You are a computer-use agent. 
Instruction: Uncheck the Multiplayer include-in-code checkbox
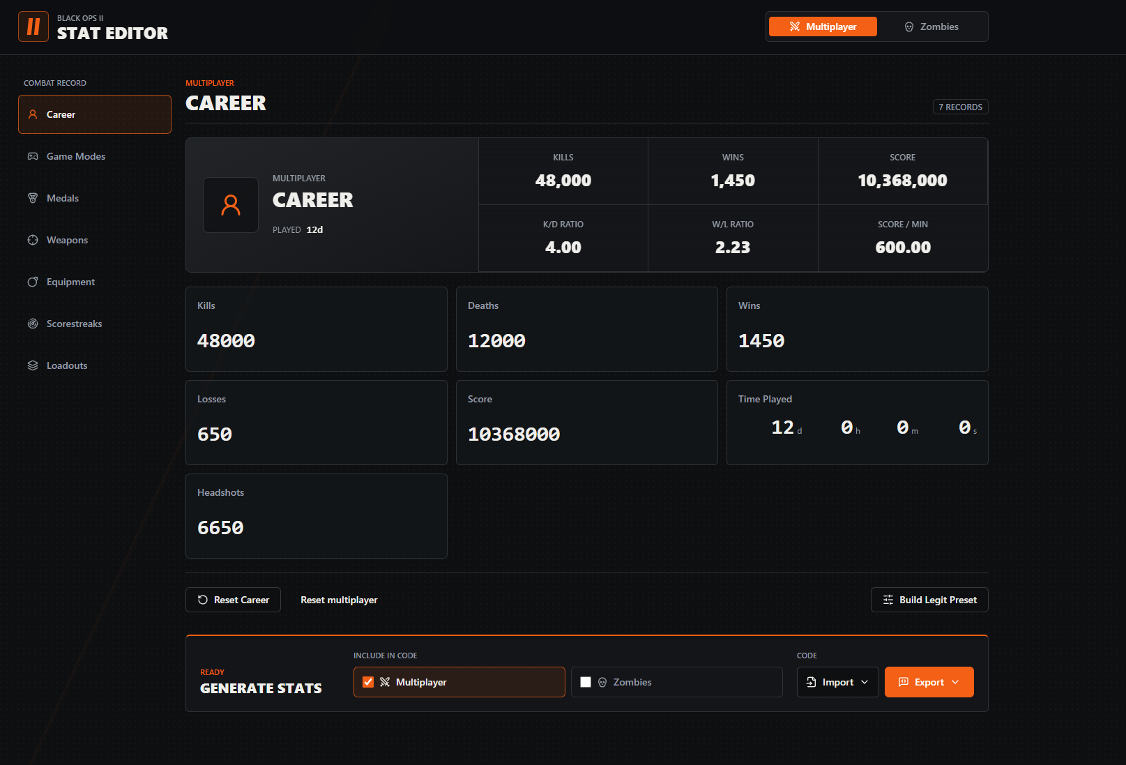(368, 682)
